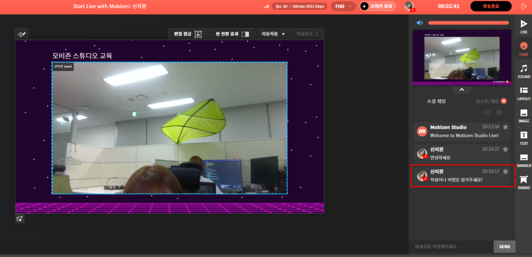The image size is (532, 257).
Task: Click the host profile avatar with YouTube badge
Action: point(410,6)
